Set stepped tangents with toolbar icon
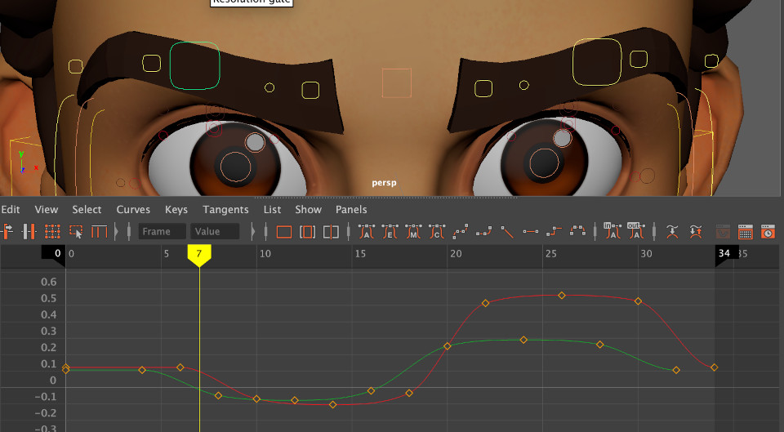 (x=555, y=232)
